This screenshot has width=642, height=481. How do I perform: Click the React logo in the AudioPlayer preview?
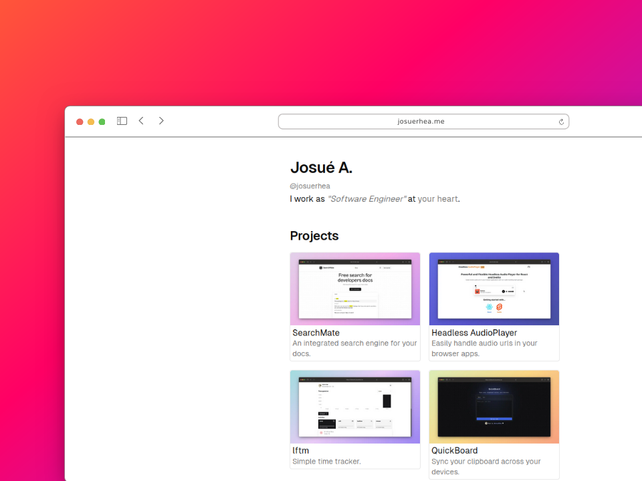click(x=489, y=307)
